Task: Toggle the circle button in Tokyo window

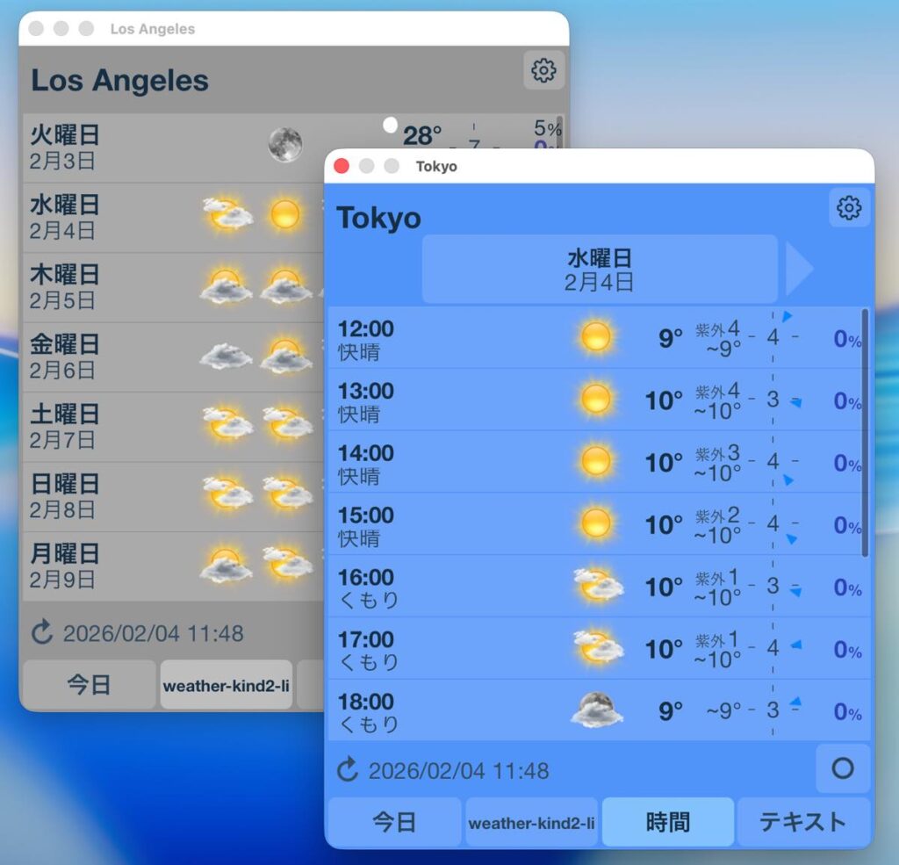Action: (842, 768)
